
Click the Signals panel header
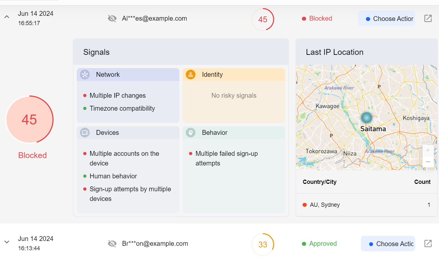click(x=96, y=52)
